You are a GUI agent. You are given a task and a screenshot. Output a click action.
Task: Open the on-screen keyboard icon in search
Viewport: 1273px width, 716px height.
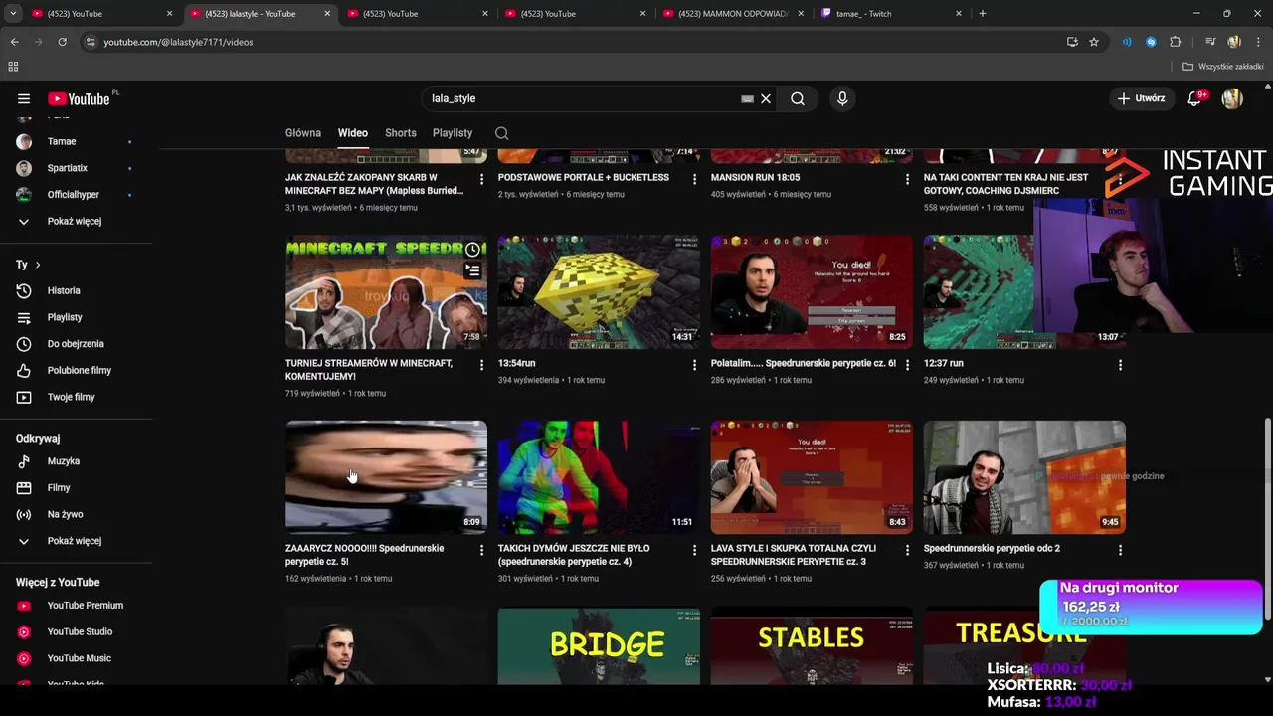pos(747,99)
